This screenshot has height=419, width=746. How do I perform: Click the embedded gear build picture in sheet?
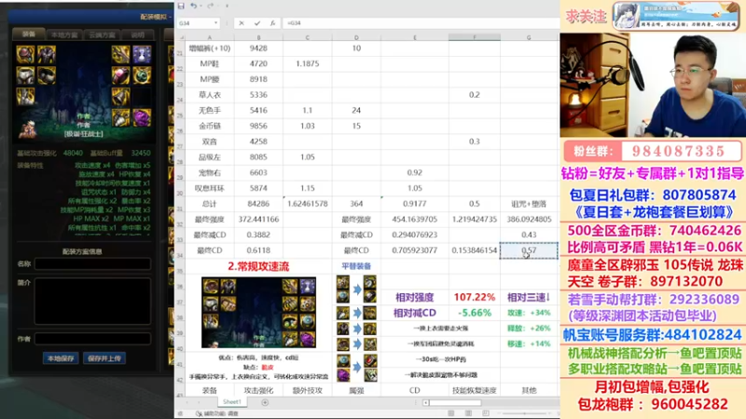click(x=258, y=312)
